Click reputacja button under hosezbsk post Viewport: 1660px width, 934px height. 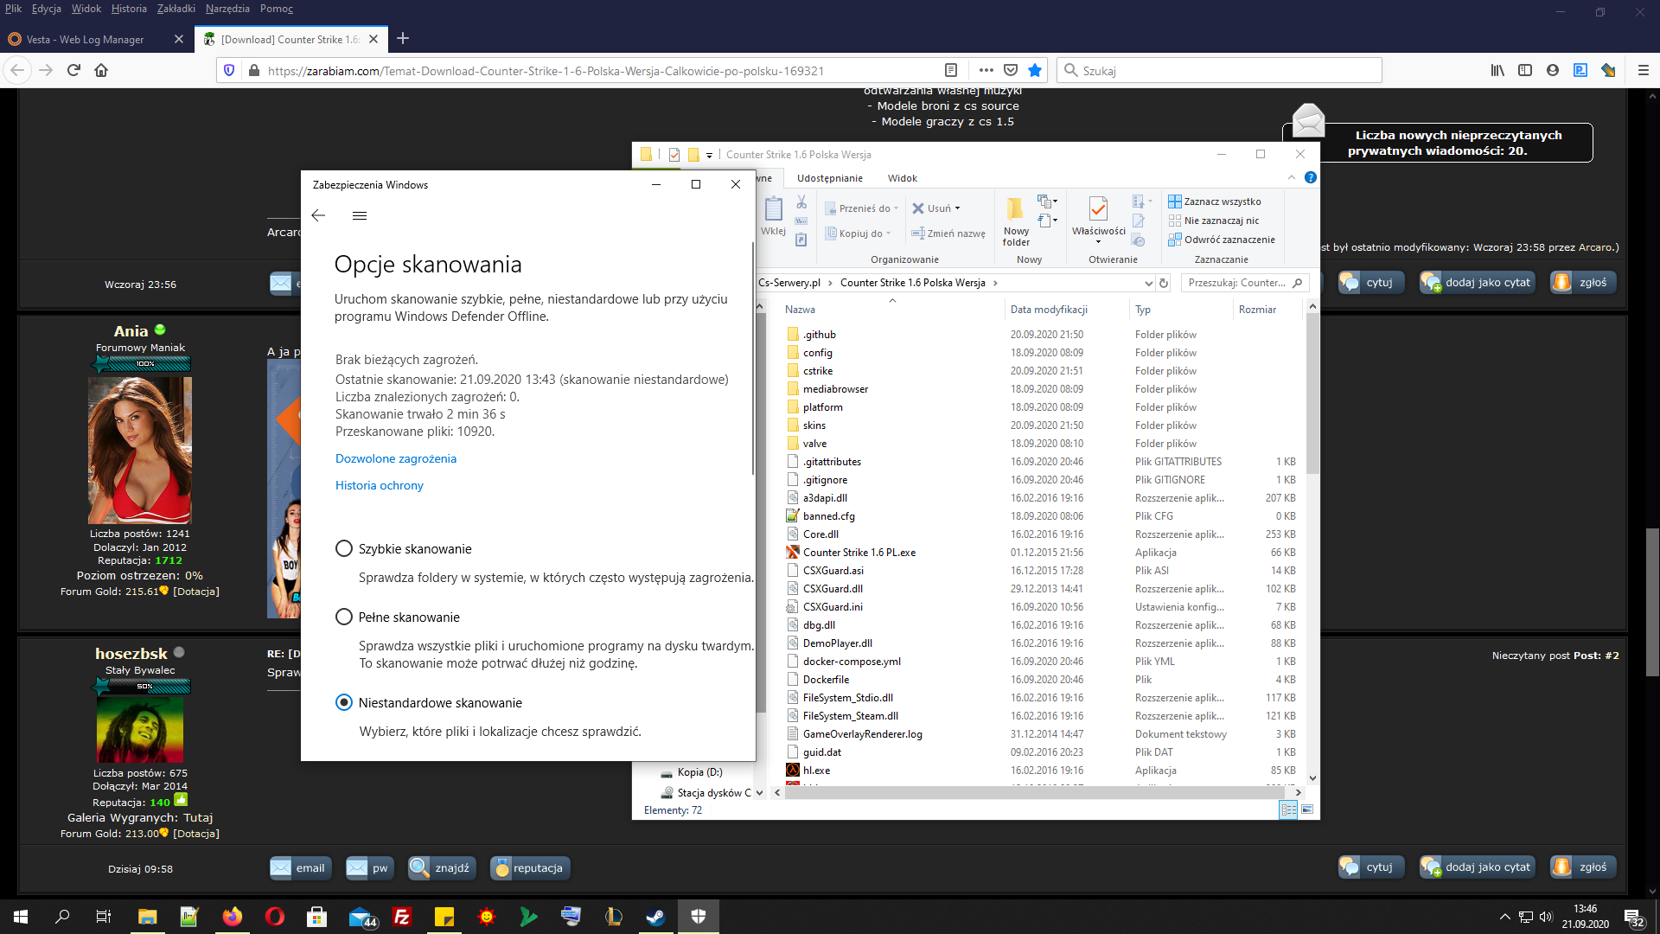(x=530, y=867)
